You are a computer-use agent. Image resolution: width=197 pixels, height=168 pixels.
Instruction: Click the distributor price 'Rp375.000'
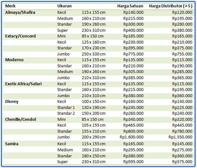click(x=182, y=48)
